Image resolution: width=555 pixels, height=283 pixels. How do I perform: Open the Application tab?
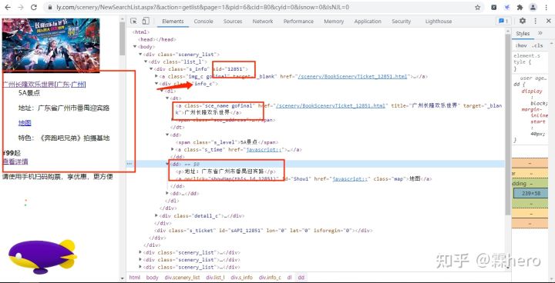[x=368, y=22]
